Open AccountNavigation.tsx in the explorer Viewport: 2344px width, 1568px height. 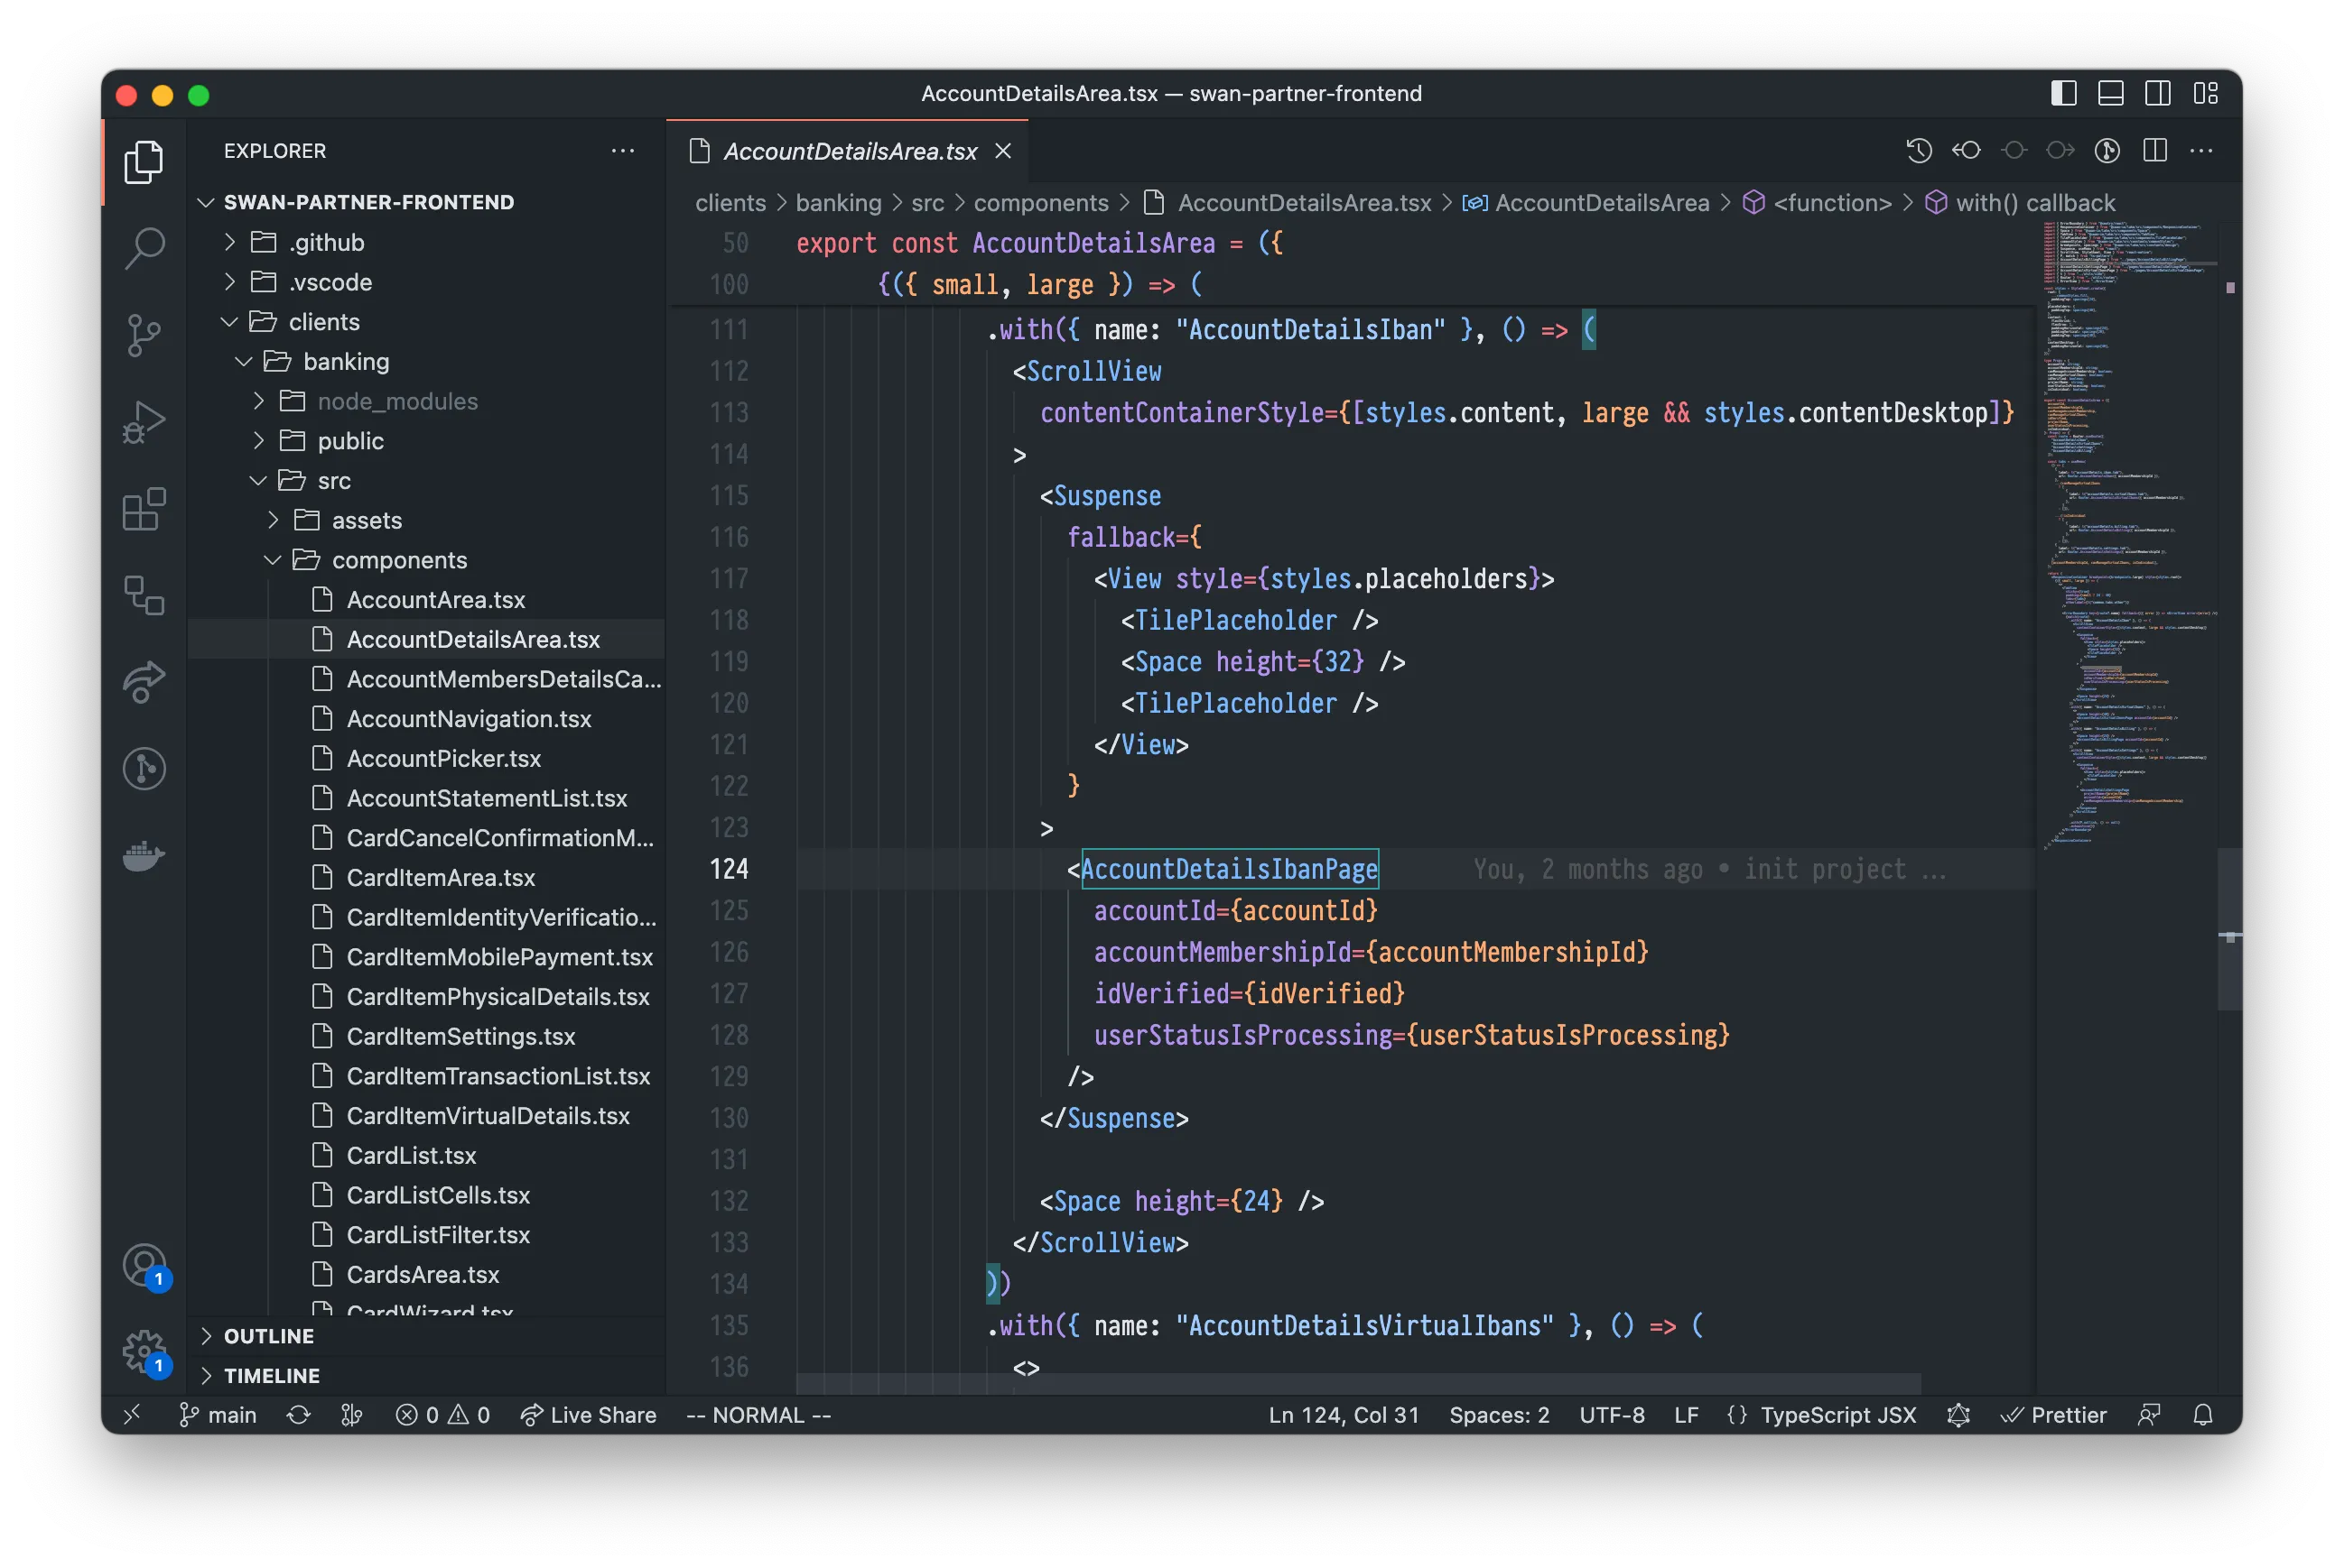[x=469, y=719]
